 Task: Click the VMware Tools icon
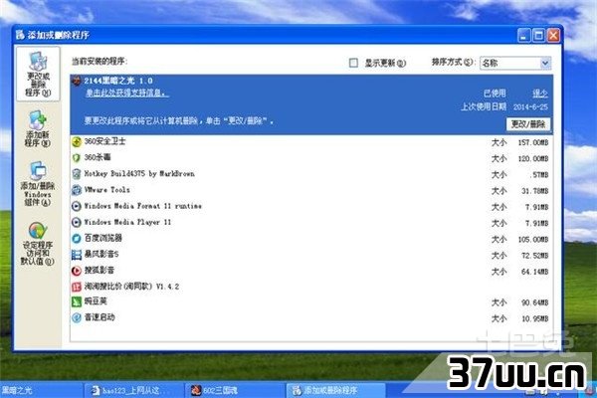77,190
